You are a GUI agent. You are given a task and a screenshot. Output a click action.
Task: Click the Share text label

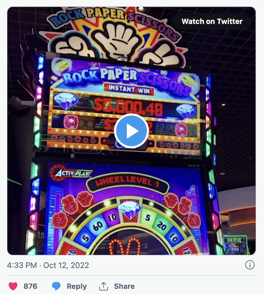tap(124, 286)
